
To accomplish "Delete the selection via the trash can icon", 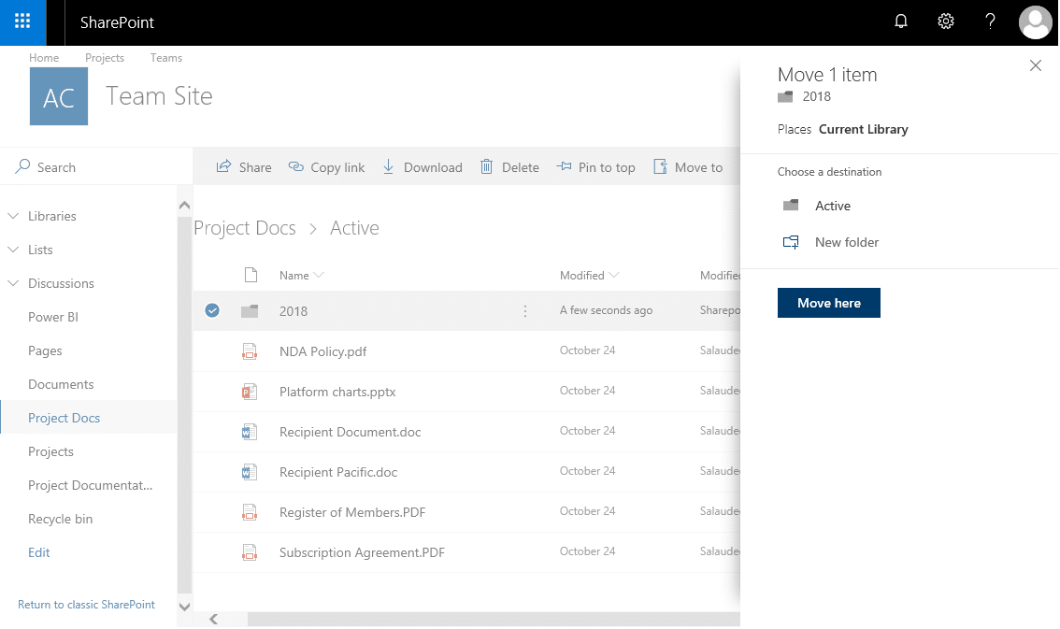I will (x=488, y=166).
